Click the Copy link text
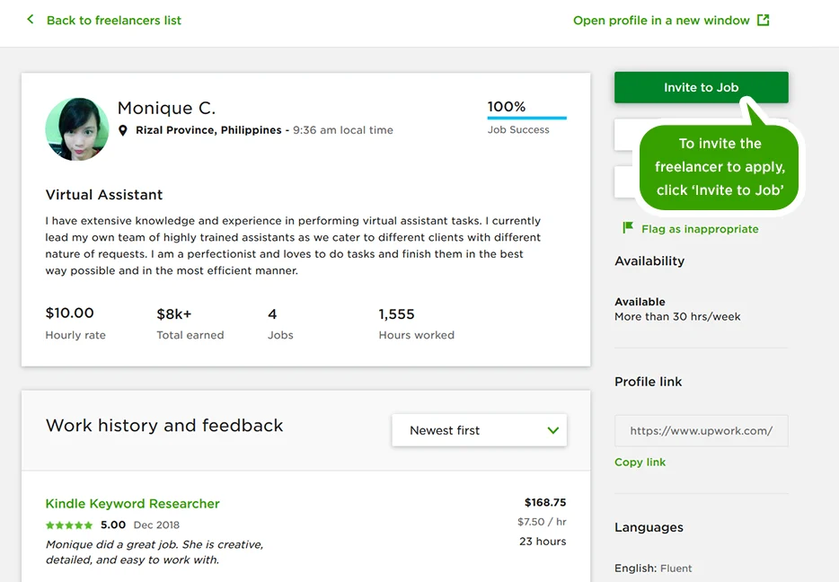 coord(640,462)
